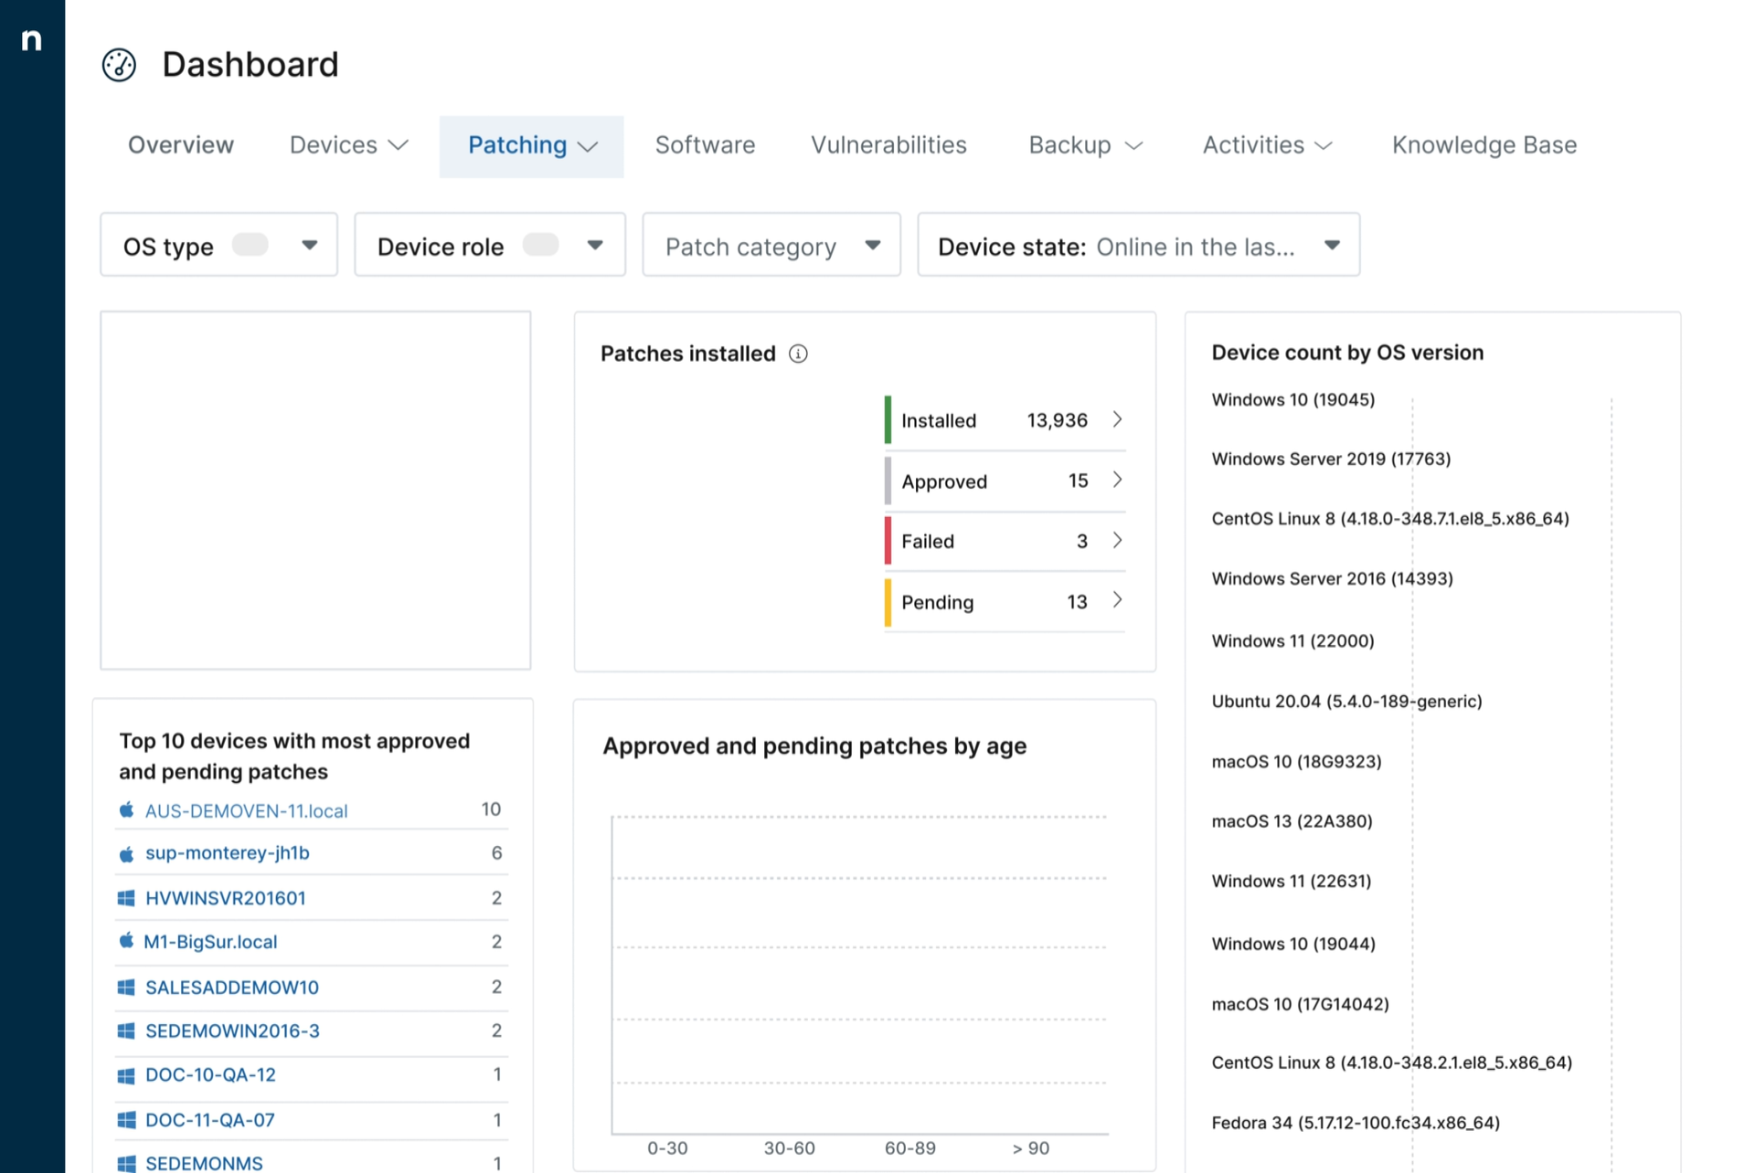Click the Dashboard gauge icon
Image resolution: width=1755 pixels, height=1173 pixels.
point(119,65)
